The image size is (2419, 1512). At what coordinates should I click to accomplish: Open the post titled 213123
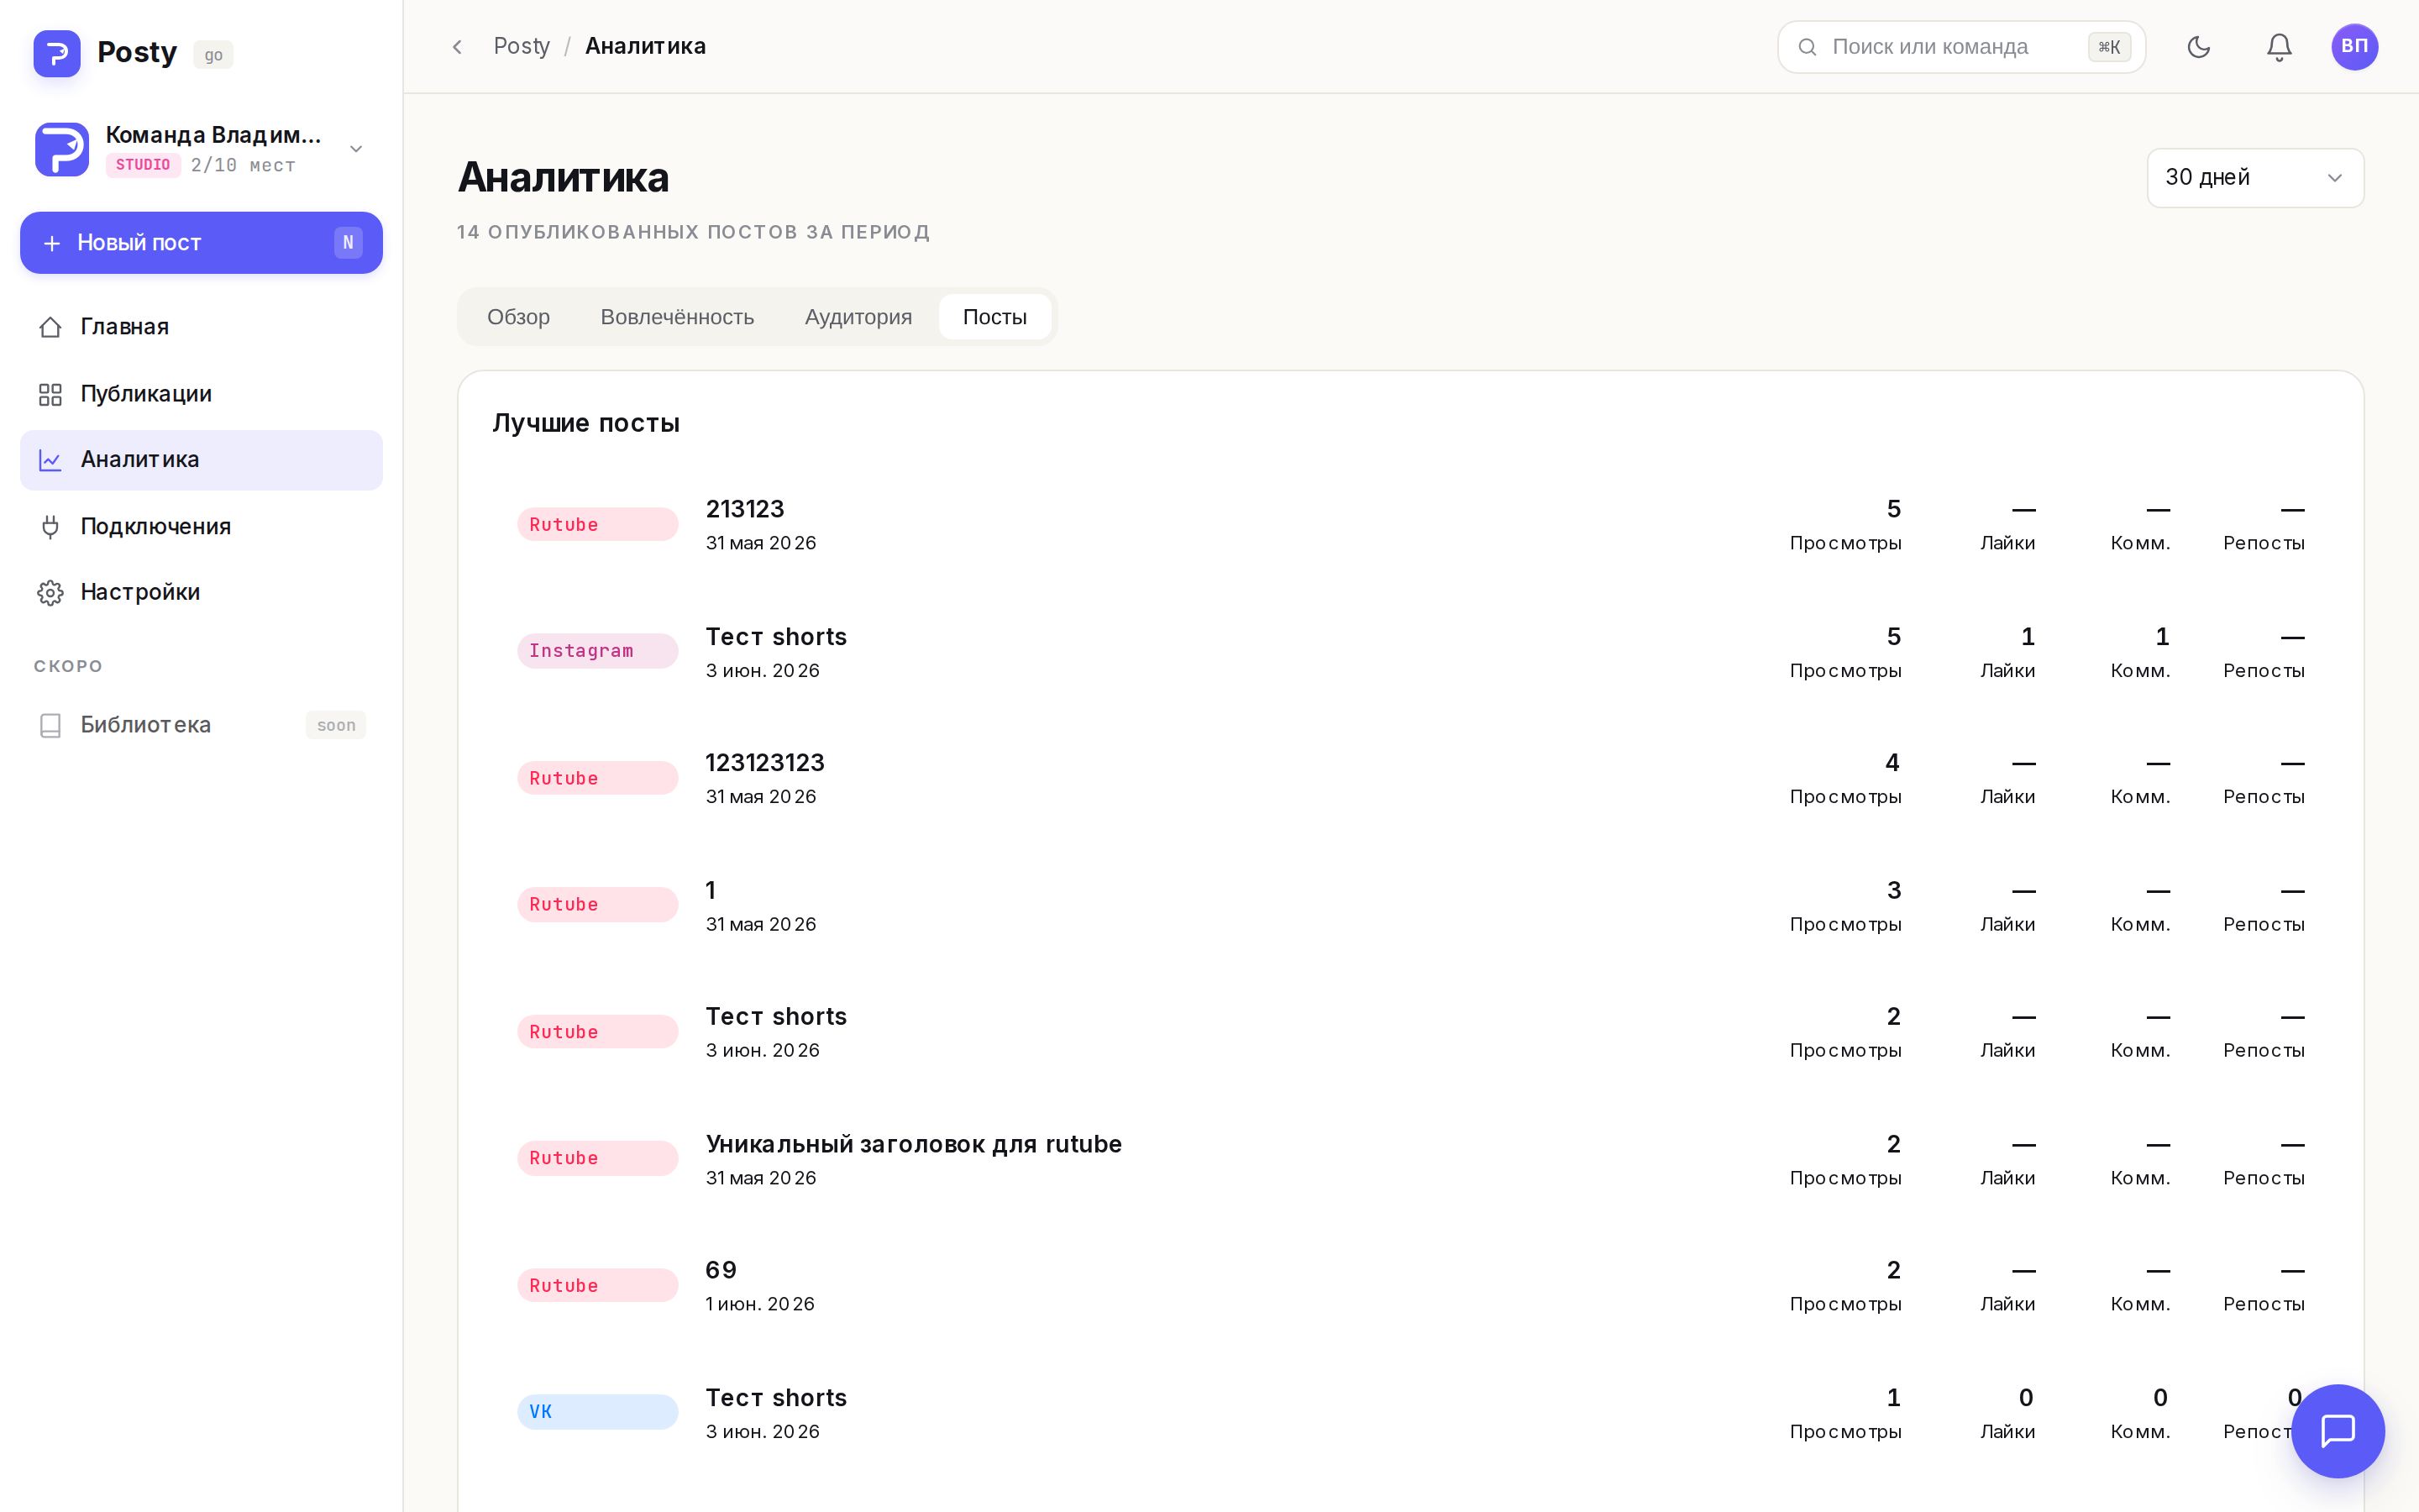coord(745,509)
